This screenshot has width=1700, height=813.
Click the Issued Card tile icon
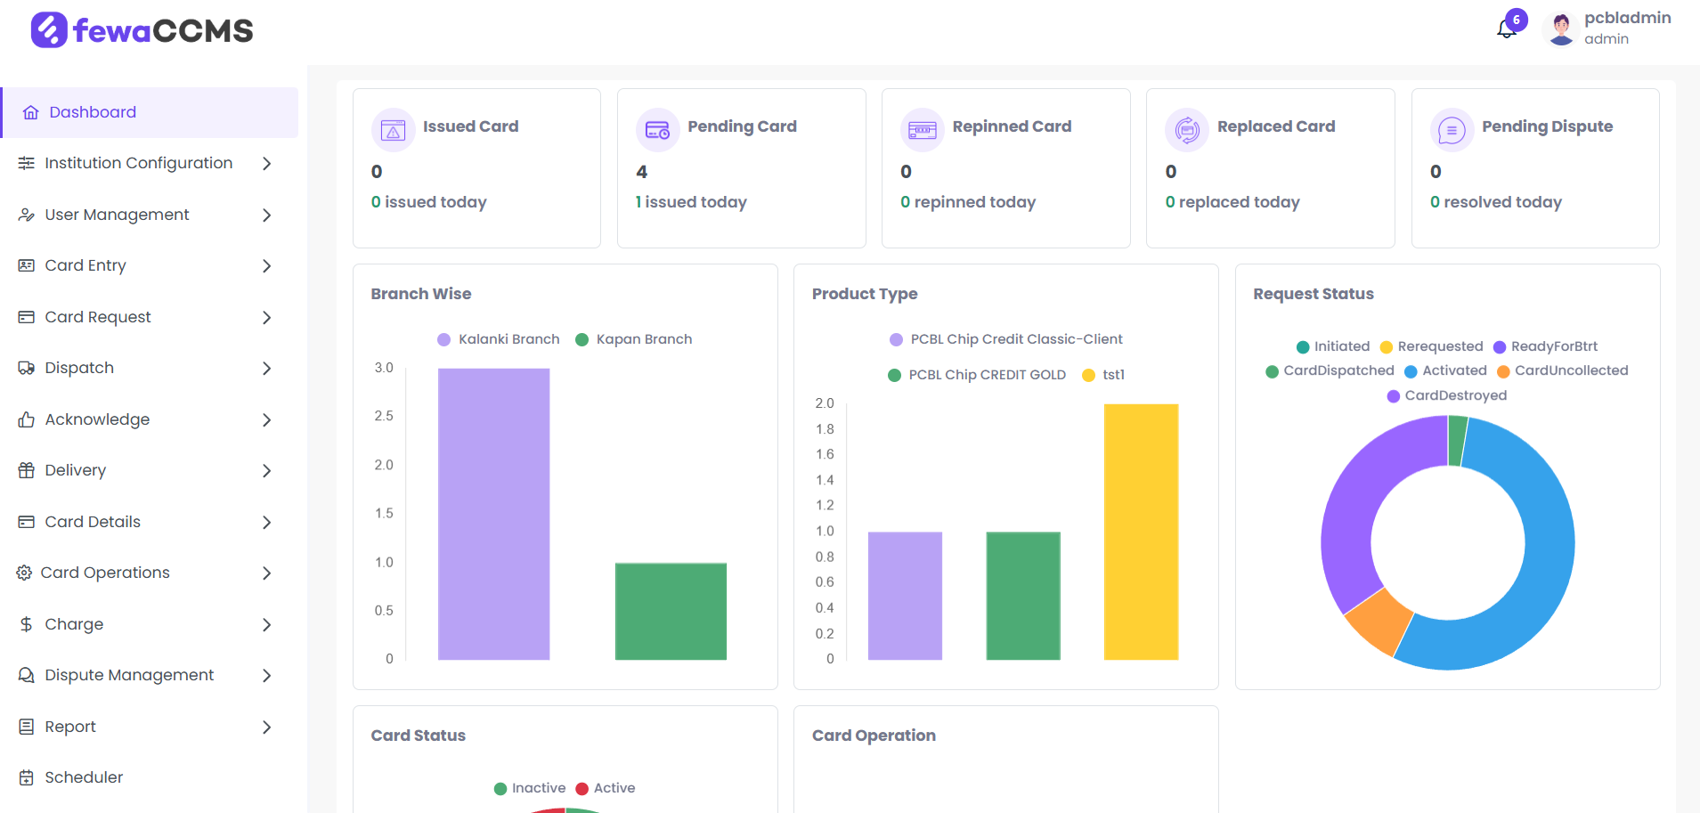click(x=393, y=130)
